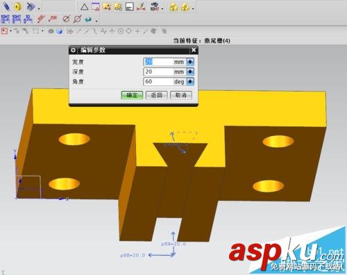Click the blue spring icon in top toolbar
Screen dimensions: 347x275
(x=6, y=6)
